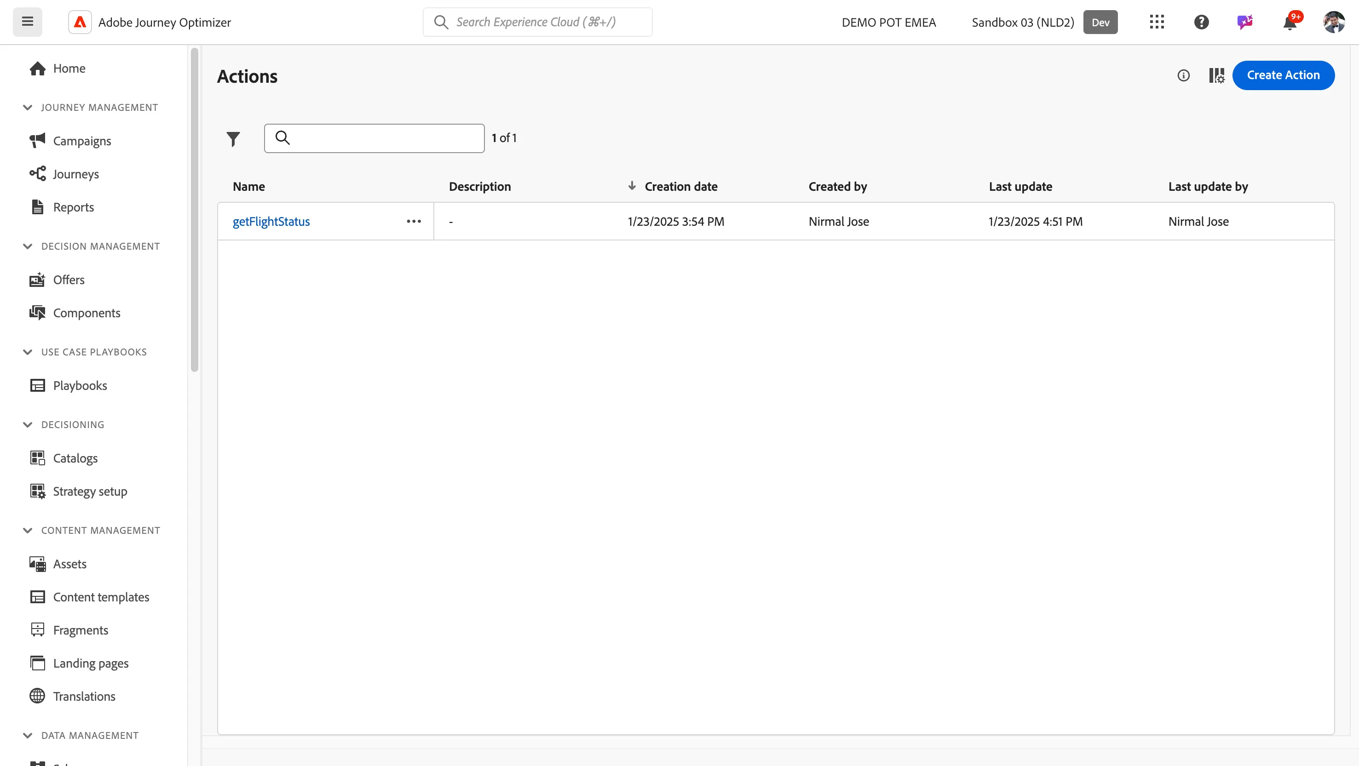The width and height of the screenshot is (1359, 766).
Task: Open the DEMO POT EMEA organization switcher
Action: 889,22
